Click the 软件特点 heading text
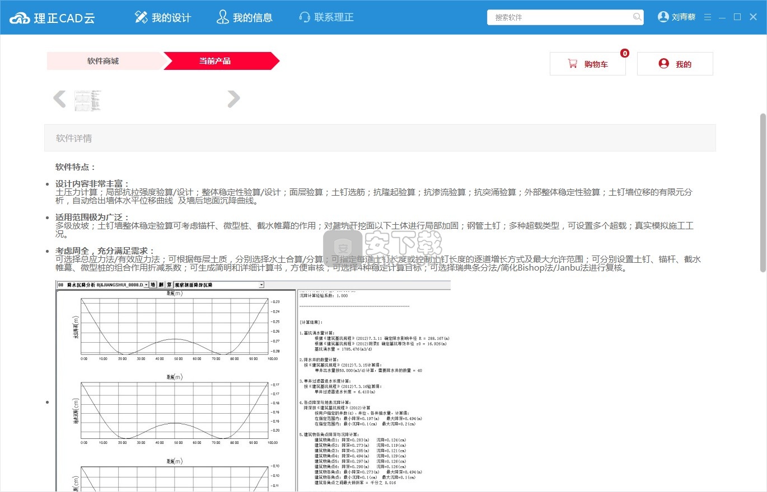The image size is (767, 492). click(x=76, y=167)
